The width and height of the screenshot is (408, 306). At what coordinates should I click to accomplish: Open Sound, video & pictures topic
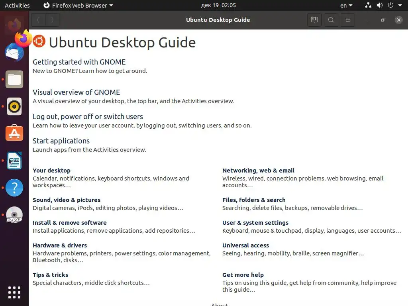pyautogui.click(x=67, y=200)
